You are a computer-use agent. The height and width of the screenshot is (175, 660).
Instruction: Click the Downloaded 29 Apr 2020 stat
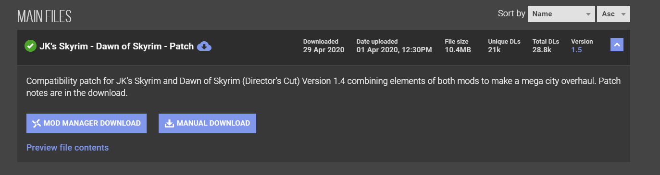(x=324, y=46)
